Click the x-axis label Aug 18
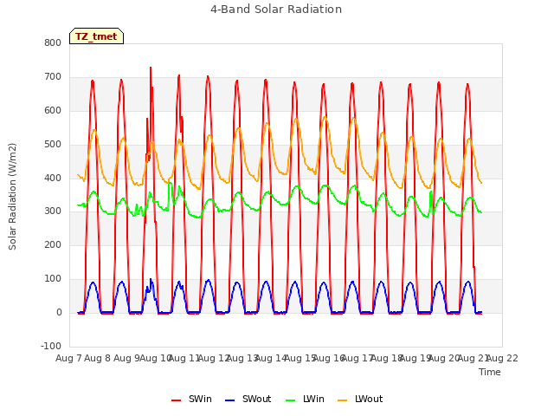Screen dimensions: 554x416 tap(386, 358)
